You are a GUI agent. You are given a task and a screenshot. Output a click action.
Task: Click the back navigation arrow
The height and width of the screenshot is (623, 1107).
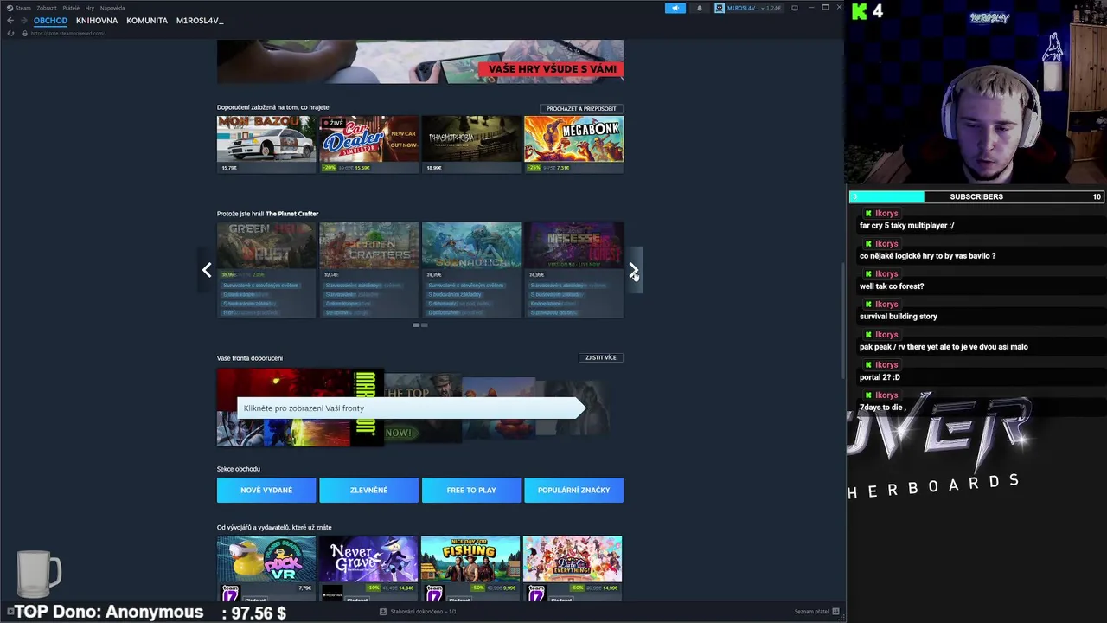(10, 21)
